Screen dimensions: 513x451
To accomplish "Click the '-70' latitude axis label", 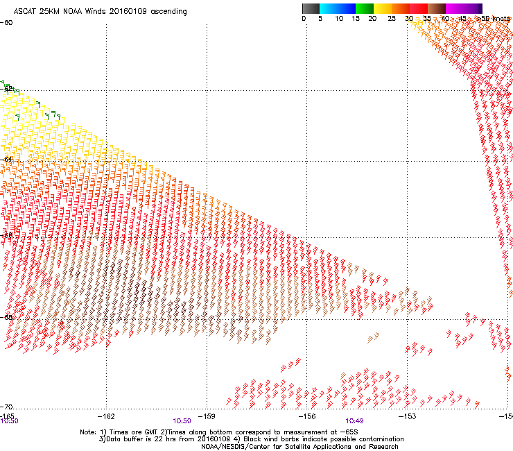I will pos(6,407).
